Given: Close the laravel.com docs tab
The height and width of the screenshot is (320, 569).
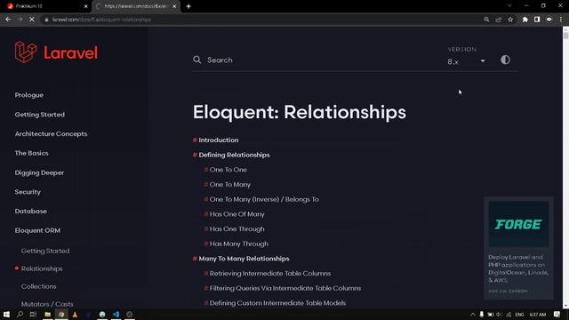Looking at the screenshot, I should click(174, 6).
